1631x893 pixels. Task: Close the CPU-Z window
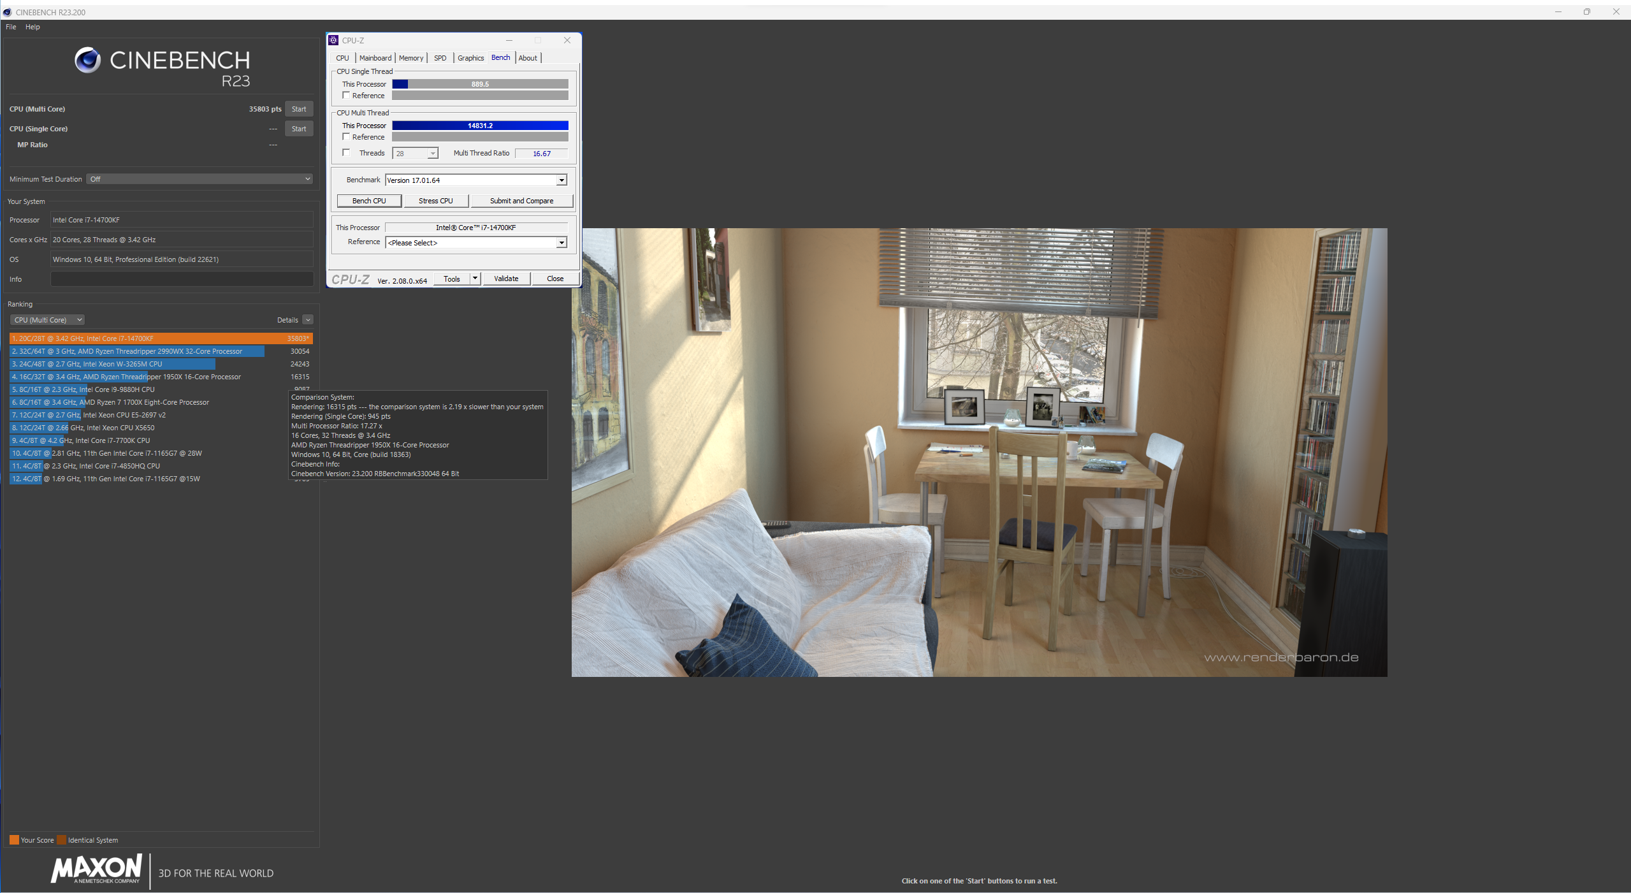567,40
